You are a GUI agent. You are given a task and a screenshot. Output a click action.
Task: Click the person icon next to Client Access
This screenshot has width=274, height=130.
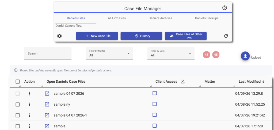(x=182, y=82)
